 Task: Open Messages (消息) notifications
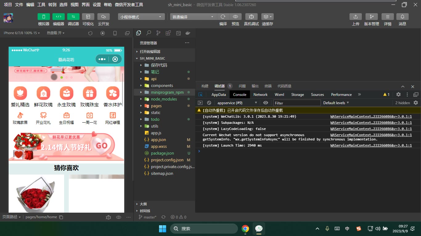(403, 17)
